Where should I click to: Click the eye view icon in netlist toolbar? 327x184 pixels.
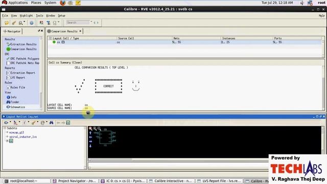(x=6, y=123)
